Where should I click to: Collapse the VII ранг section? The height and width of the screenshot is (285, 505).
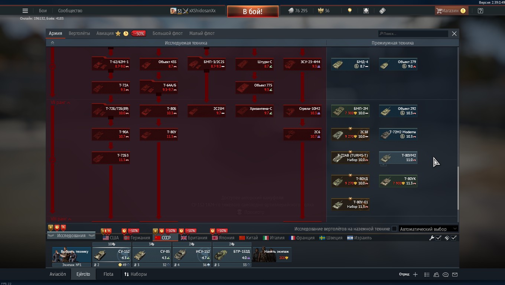pyautogui.click(x=61, y=102)
